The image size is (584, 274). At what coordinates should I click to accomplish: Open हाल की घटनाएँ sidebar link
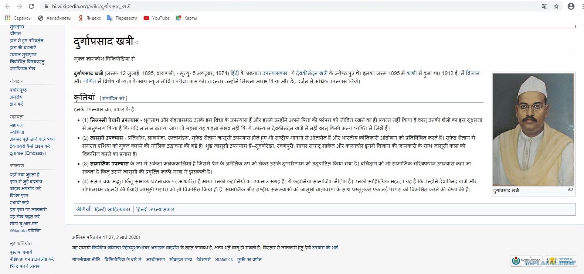coord(23,48)
